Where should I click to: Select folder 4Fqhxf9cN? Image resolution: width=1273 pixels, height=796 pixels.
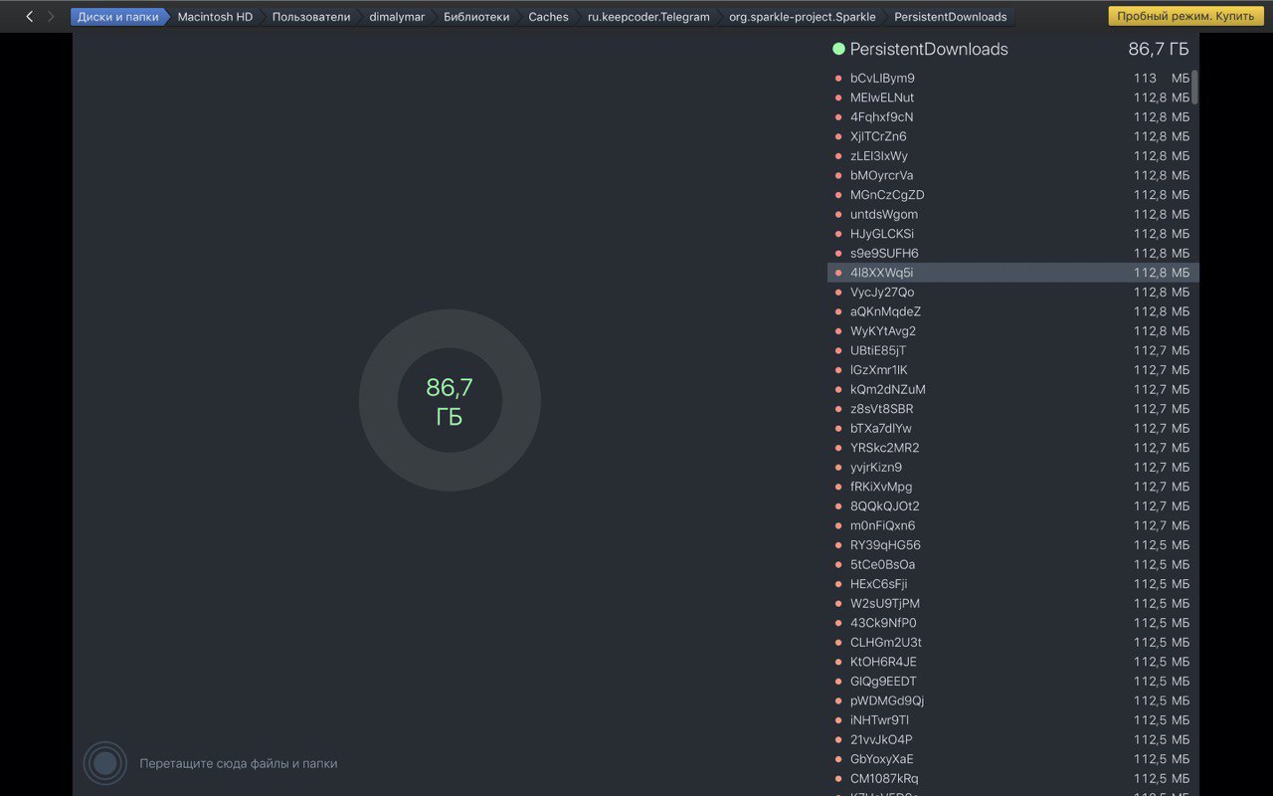coord(1013,116)
